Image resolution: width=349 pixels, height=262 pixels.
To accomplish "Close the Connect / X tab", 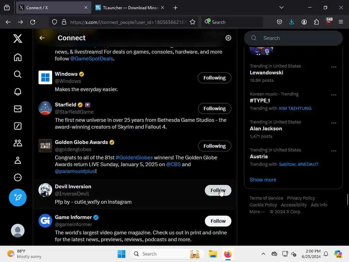I will tap(86, 8).
